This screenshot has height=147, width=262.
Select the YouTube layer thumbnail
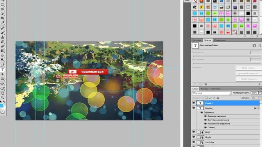[x=200, y=142]
